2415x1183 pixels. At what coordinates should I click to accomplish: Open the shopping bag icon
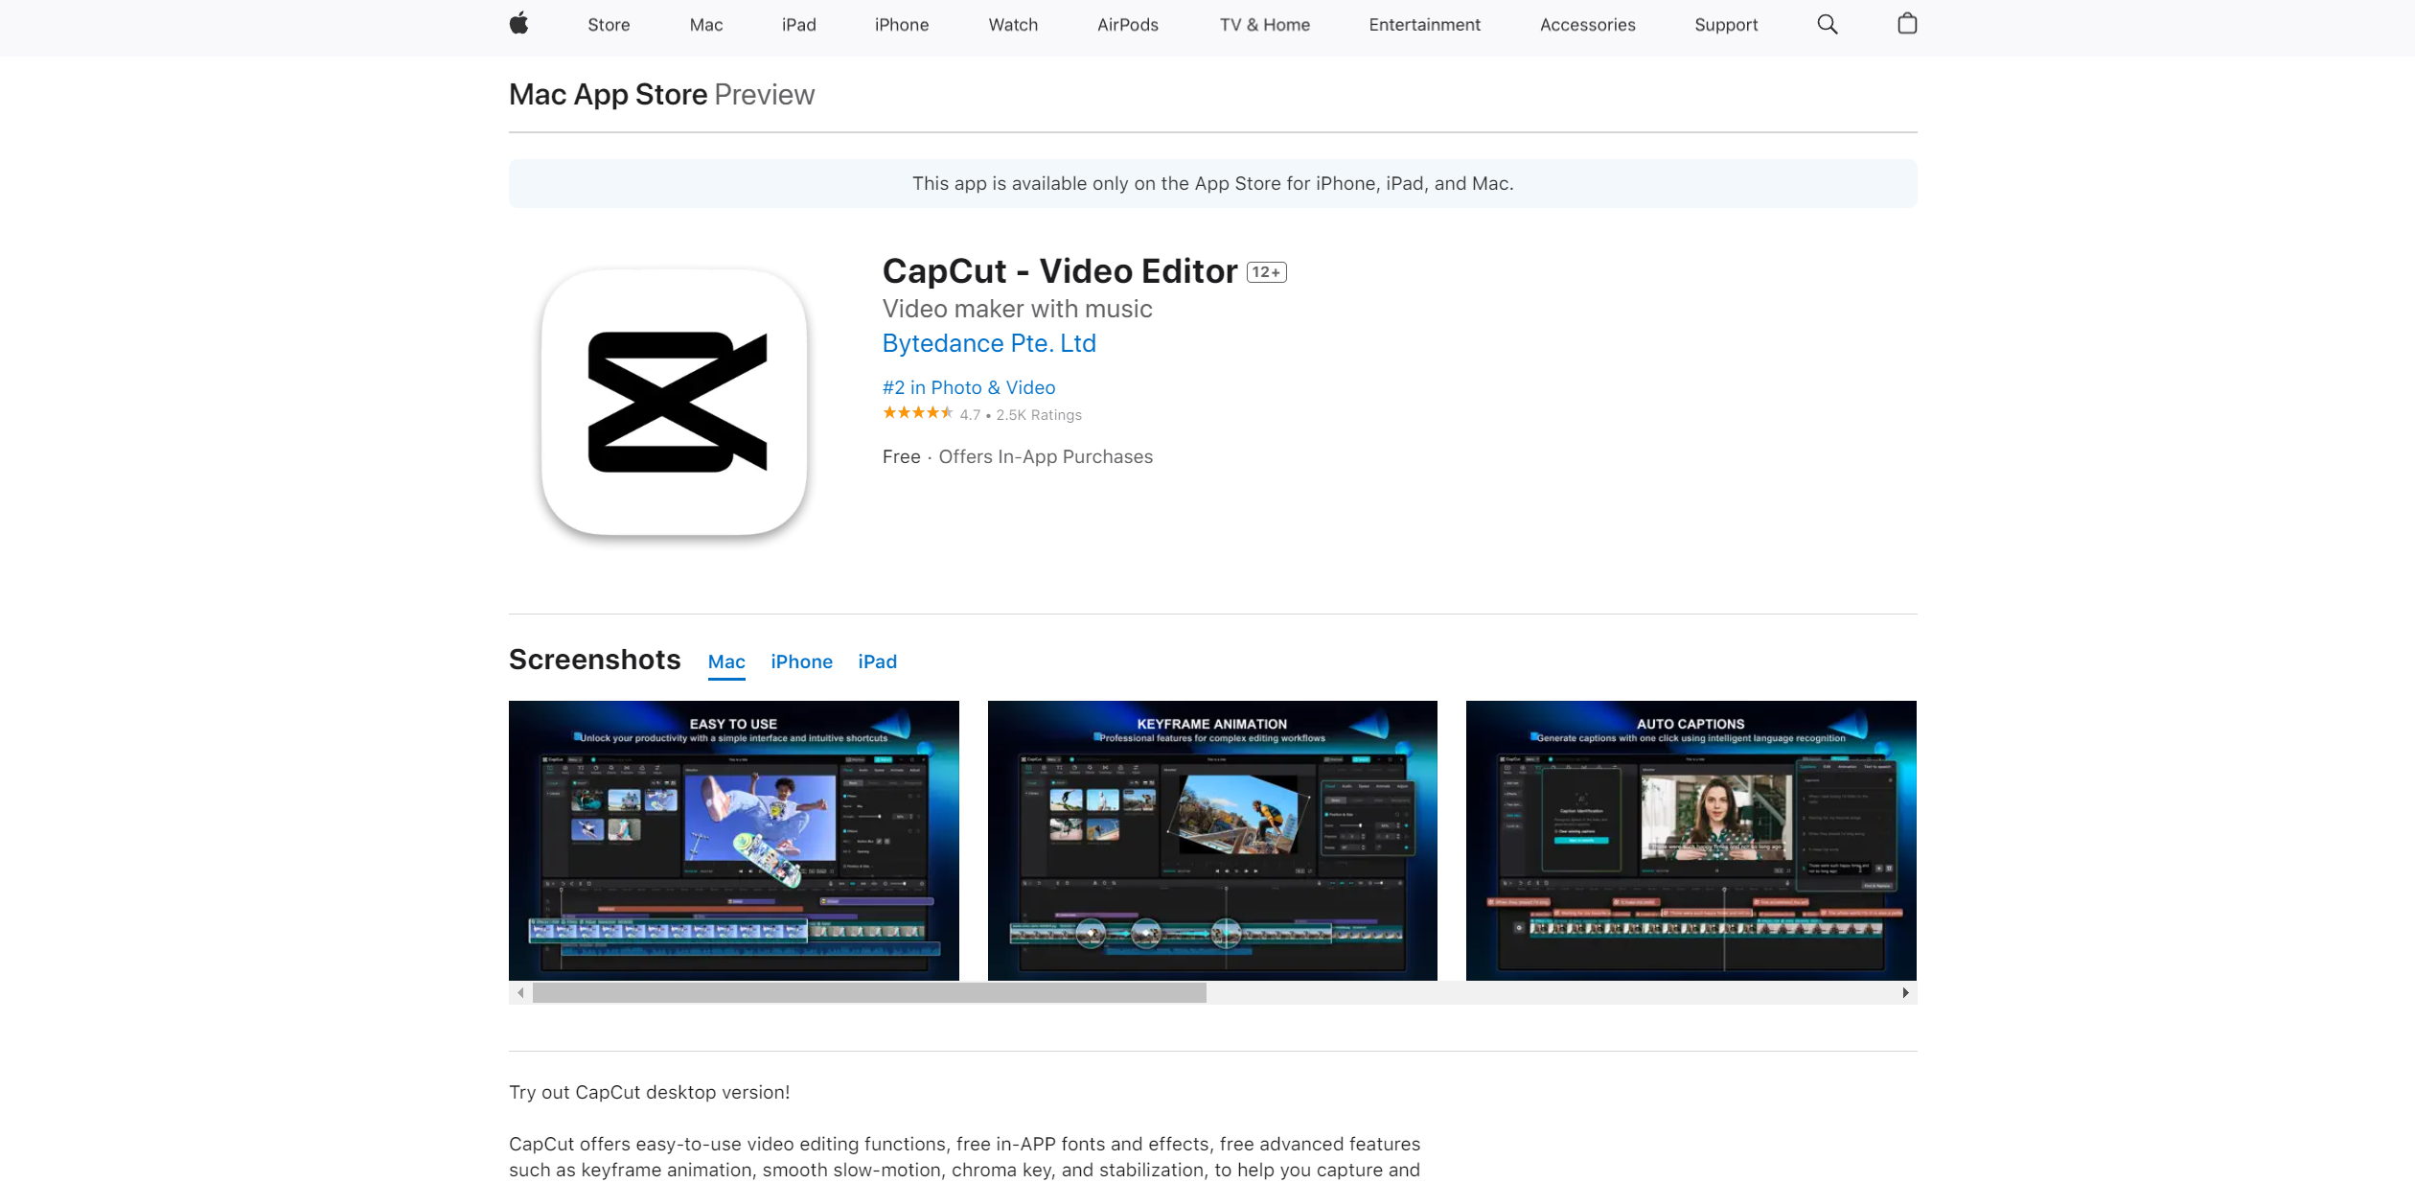tap(1907, 24)
